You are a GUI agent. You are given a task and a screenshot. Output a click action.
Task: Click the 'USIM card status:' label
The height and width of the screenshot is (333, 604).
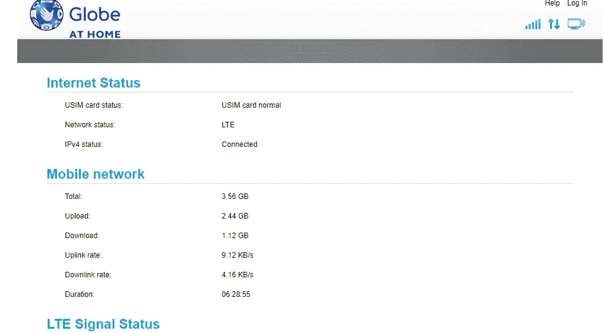tap(94, 105)
